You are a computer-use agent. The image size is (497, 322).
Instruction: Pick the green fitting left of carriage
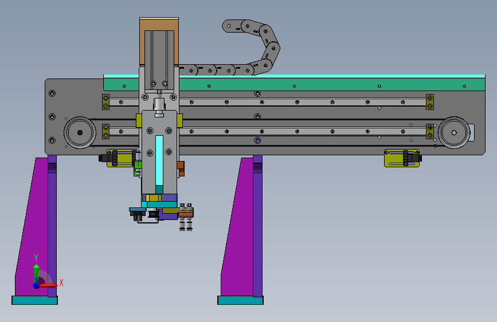pos(138,167)
